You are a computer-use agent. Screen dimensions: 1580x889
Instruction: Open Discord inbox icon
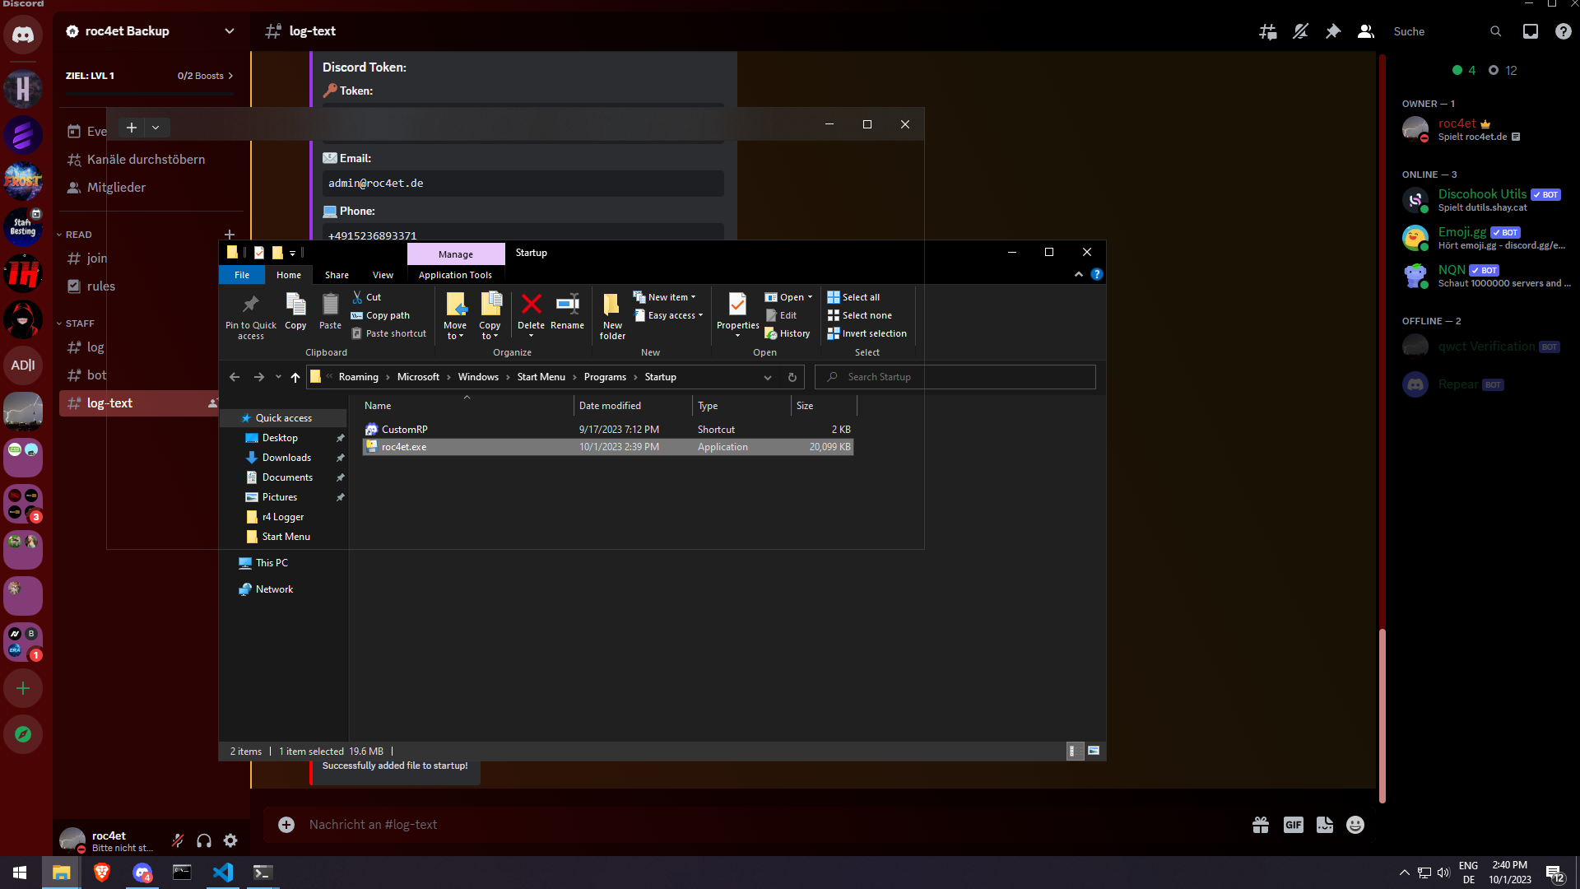1531,31
